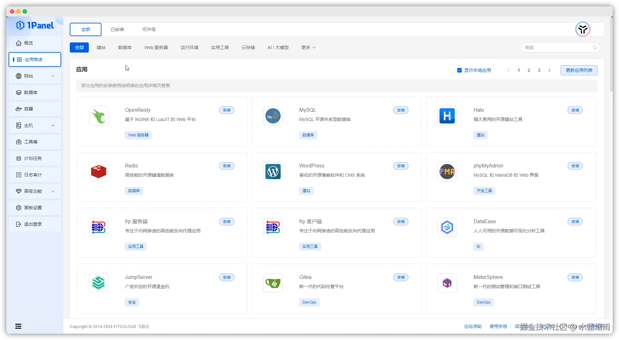Select 应用商店 in the sidebar

[x=35, y=60]
